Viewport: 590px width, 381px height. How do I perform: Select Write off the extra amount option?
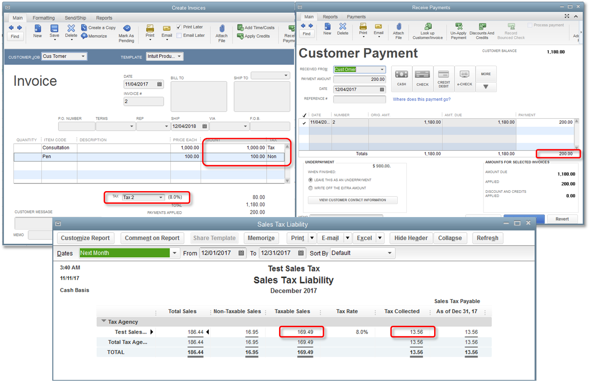[x=310, y=188]
